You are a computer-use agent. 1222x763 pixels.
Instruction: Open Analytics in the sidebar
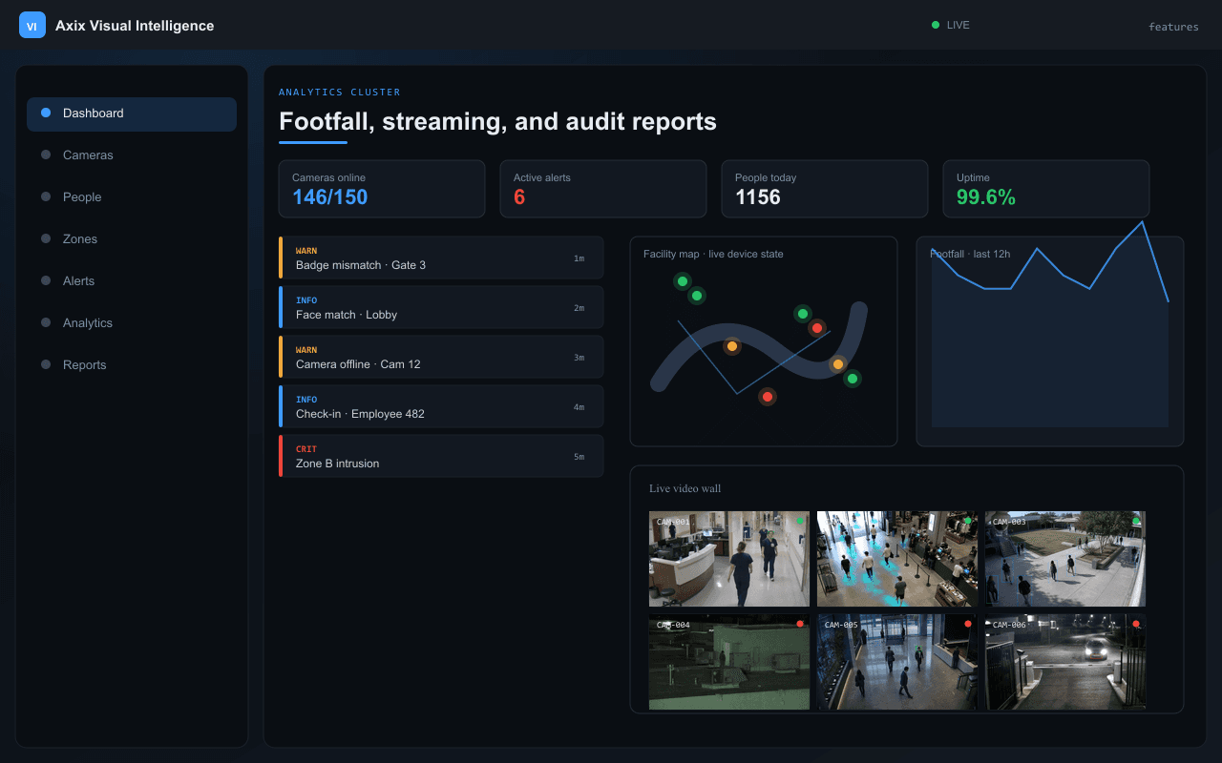[132, 323]
